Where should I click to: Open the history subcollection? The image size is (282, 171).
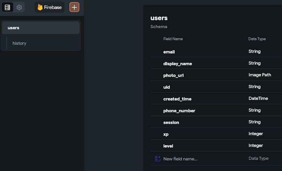click(x=19, y=43)
